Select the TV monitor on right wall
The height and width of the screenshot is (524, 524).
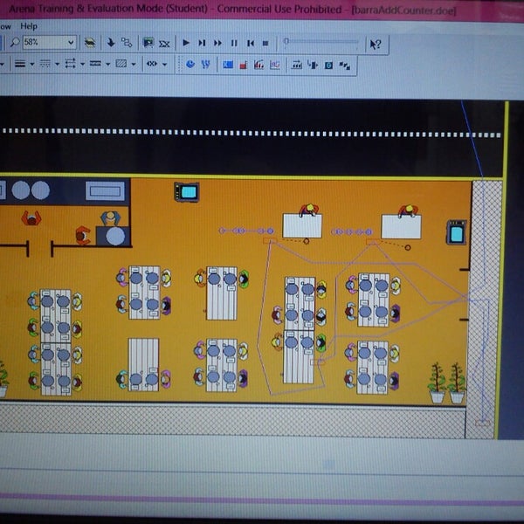457,232
